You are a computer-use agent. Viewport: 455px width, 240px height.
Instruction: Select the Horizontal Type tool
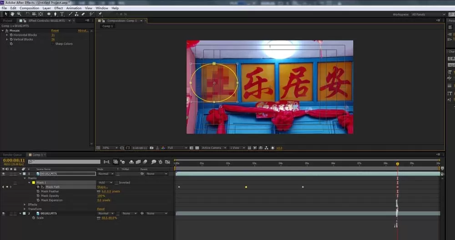(62, 14)
